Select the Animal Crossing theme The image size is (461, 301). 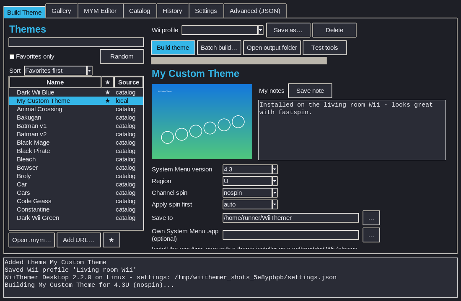click(x=76, y=109)
